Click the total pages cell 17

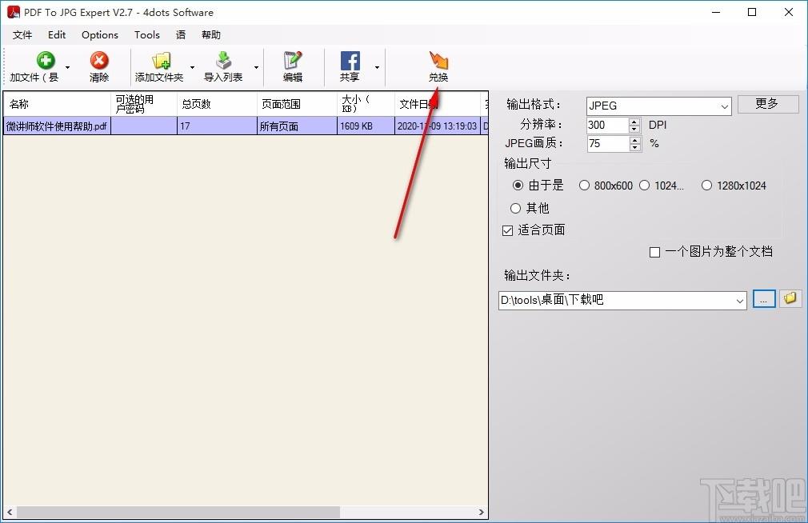[217, 126]
